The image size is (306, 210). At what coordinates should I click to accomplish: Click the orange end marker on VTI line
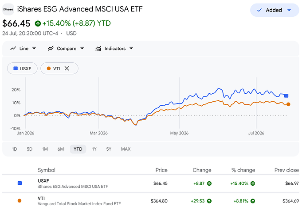288,104
